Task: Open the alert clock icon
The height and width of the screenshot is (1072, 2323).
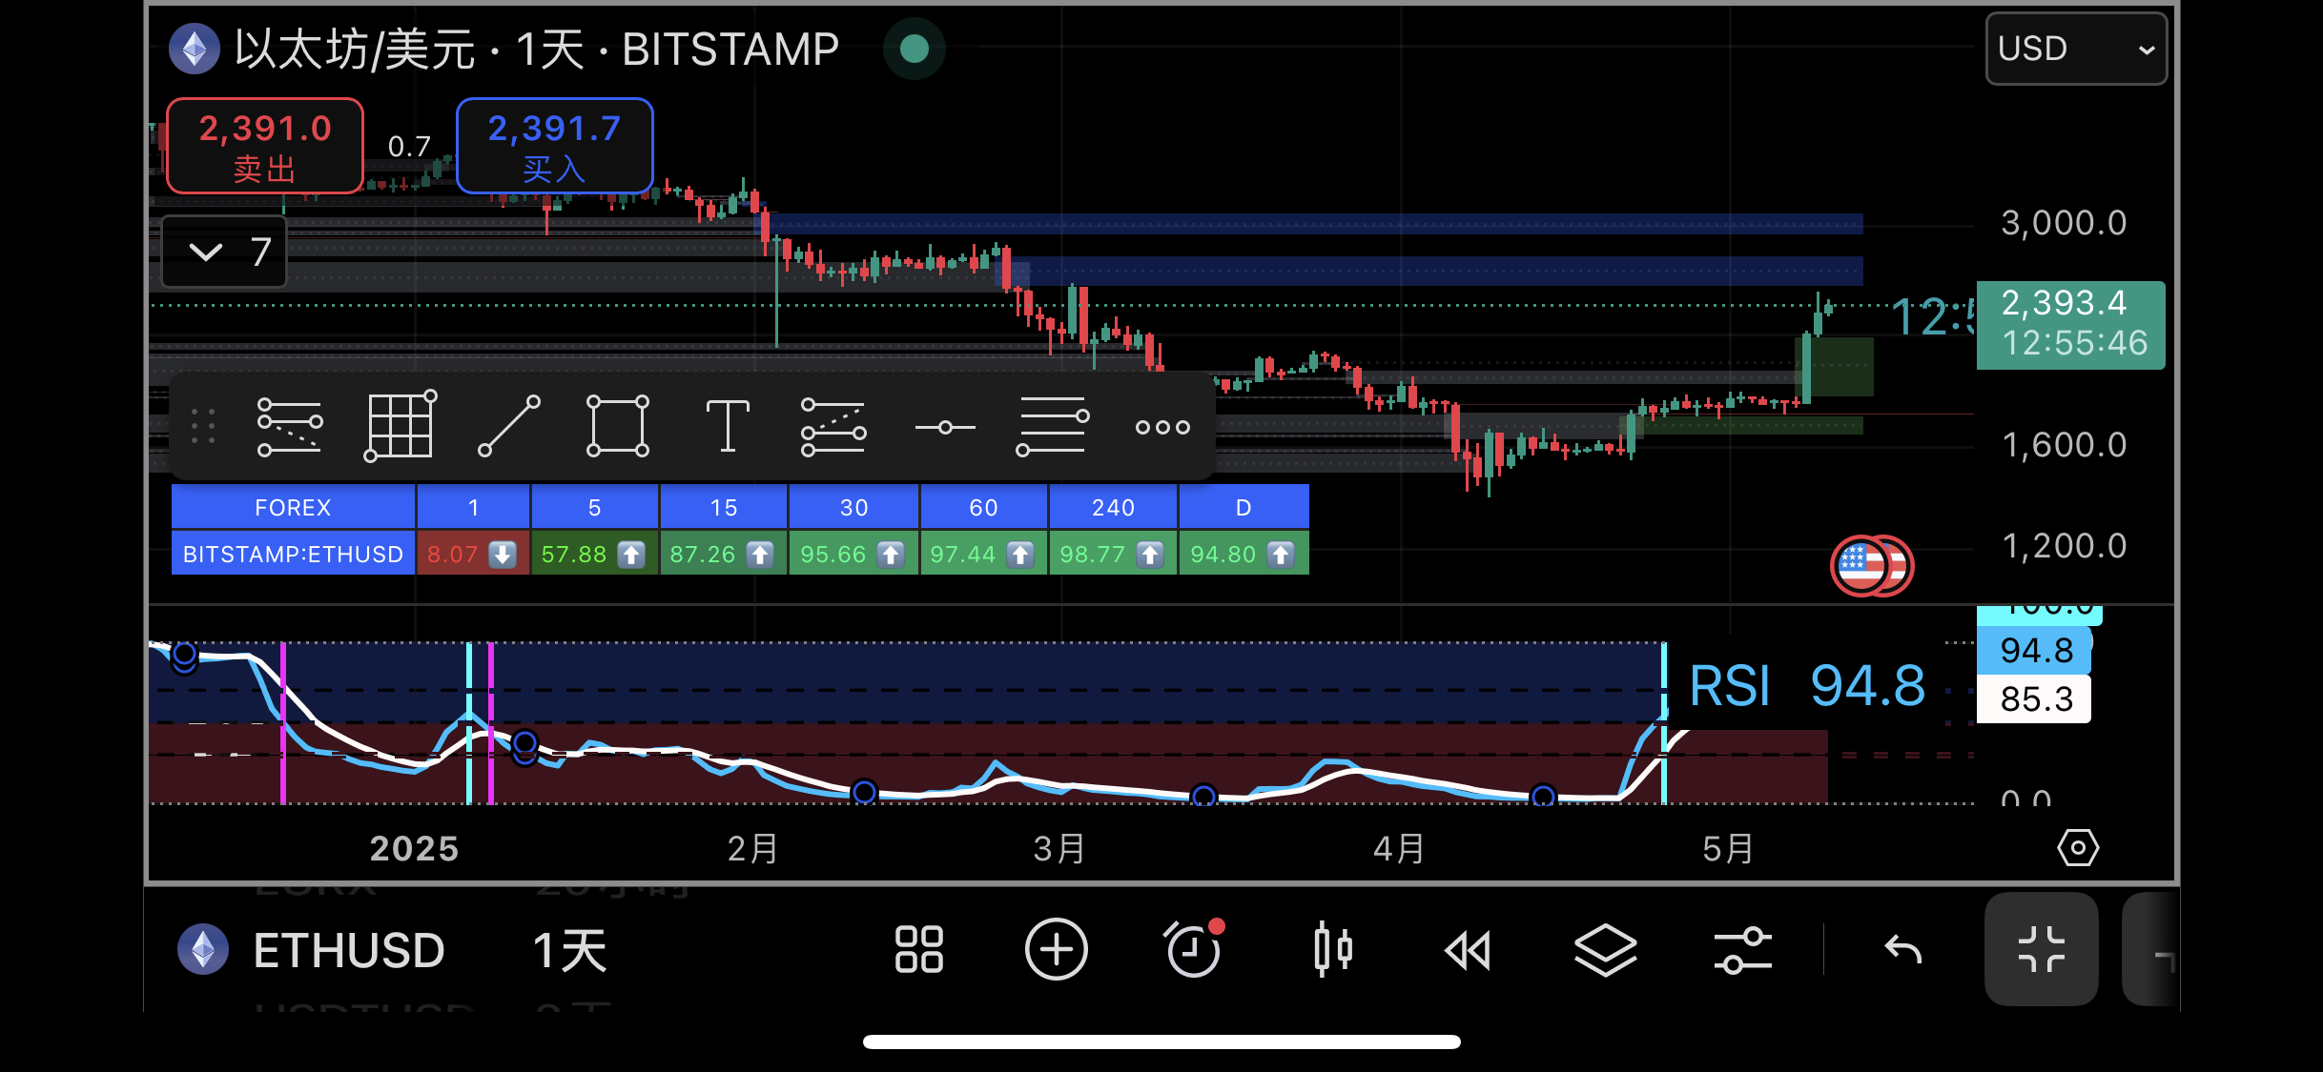Action: [x=1192, y=950]
